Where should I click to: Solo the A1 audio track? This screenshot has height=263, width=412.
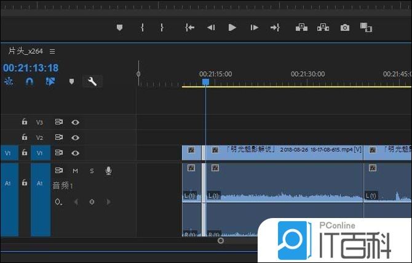[92, 171]
